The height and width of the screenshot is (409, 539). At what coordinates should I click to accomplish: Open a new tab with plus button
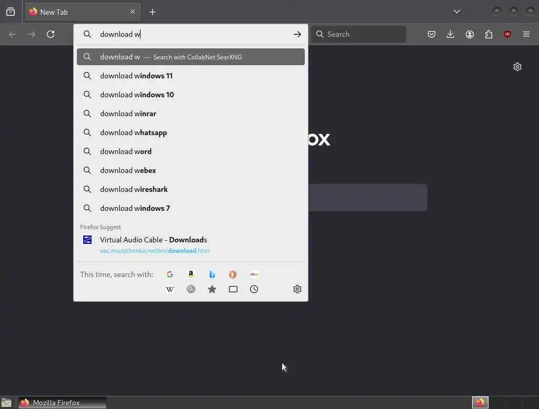pos(152,12)
